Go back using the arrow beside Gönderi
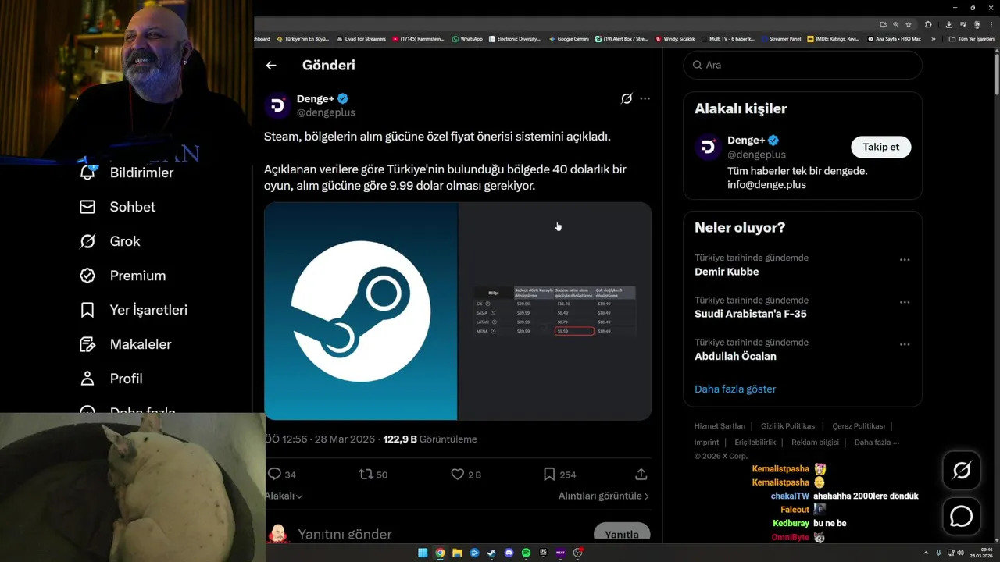1000x562 pixels. coord(271,66)
